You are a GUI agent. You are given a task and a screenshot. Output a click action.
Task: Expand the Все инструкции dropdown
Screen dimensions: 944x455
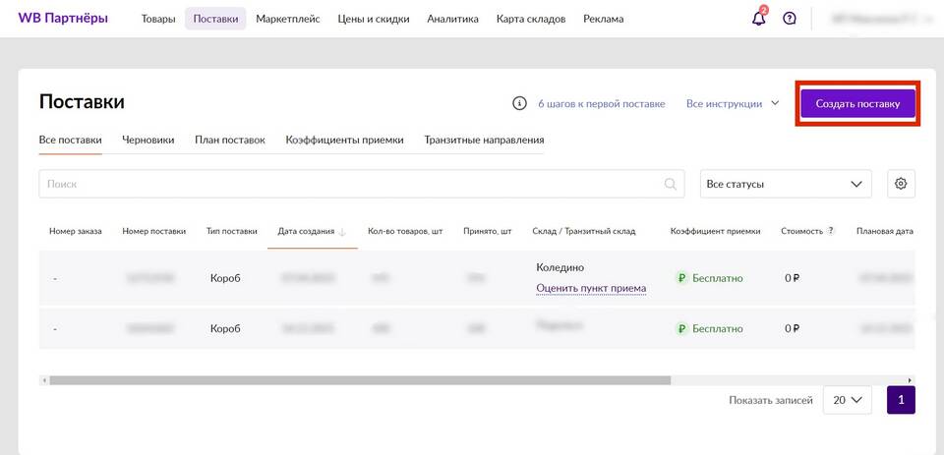pos(733,103)
